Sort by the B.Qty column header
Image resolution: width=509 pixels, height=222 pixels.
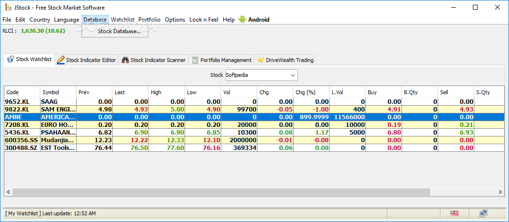419,92
